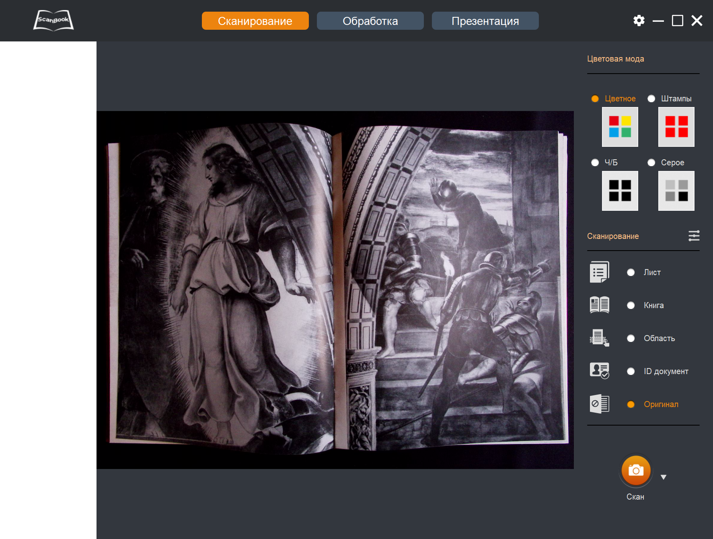Click the Книга label text
Image resolution: width=713 pixels, height=539 pixels.
[654, 305]
